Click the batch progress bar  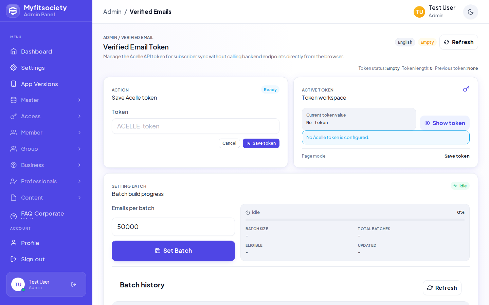click(355, 220)
